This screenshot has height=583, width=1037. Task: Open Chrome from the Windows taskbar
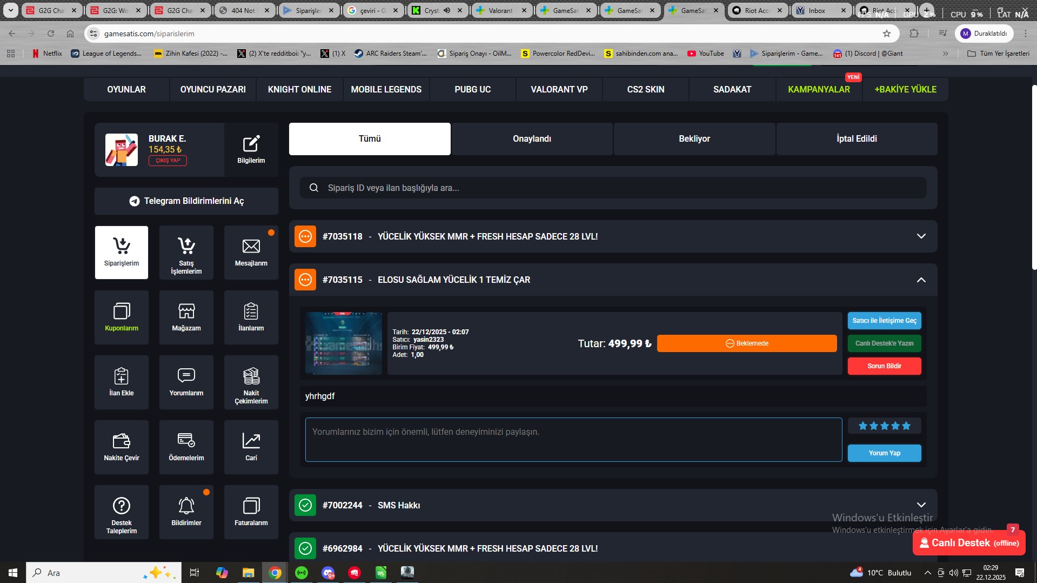(x=275, y=573)
